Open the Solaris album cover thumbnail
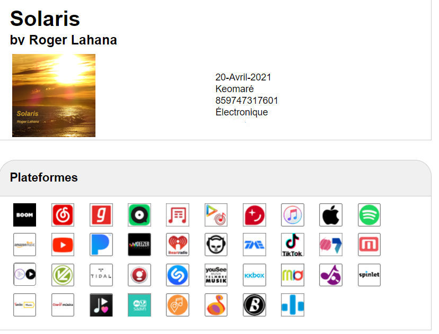This screenshot has width=439, height=334. 54,95
